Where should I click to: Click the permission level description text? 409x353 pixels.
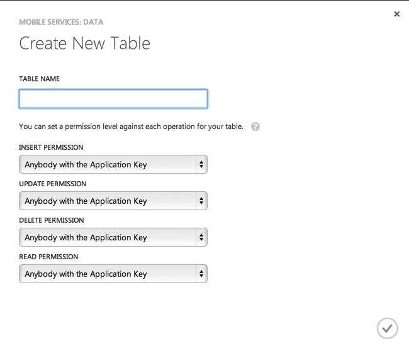coord(131,126)
